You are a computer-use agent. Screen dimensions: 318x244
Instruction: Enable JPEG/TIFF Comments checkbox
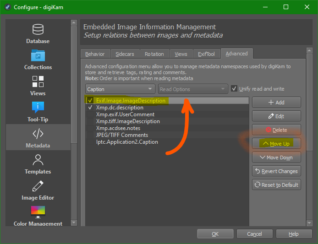click(x=90, y=135)
